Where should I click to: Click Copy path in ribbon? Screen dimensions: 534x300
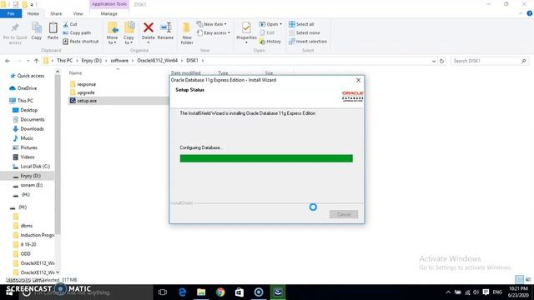click(77, 33)
